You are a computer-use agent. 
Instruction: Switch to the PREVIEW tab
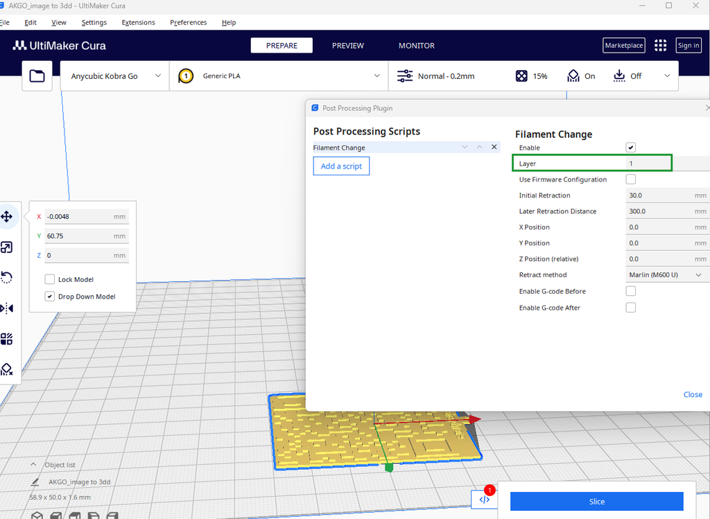pyautogui.click(x=348, y=45)
